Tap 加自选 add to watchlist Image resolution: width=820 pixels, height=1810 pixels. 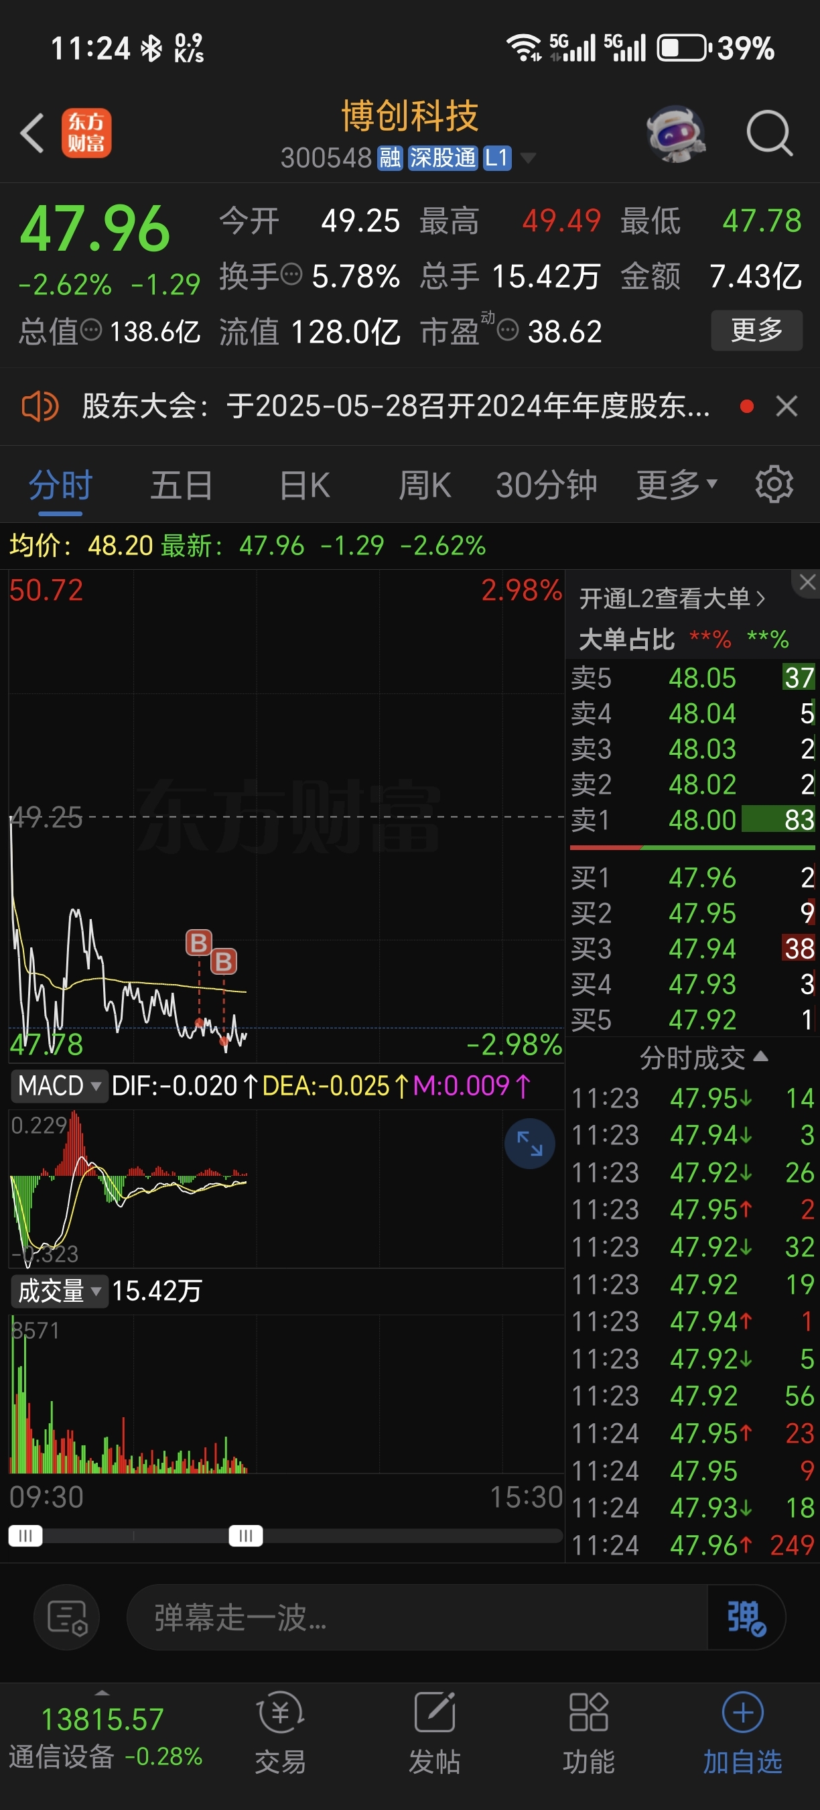pos(743,1734)
